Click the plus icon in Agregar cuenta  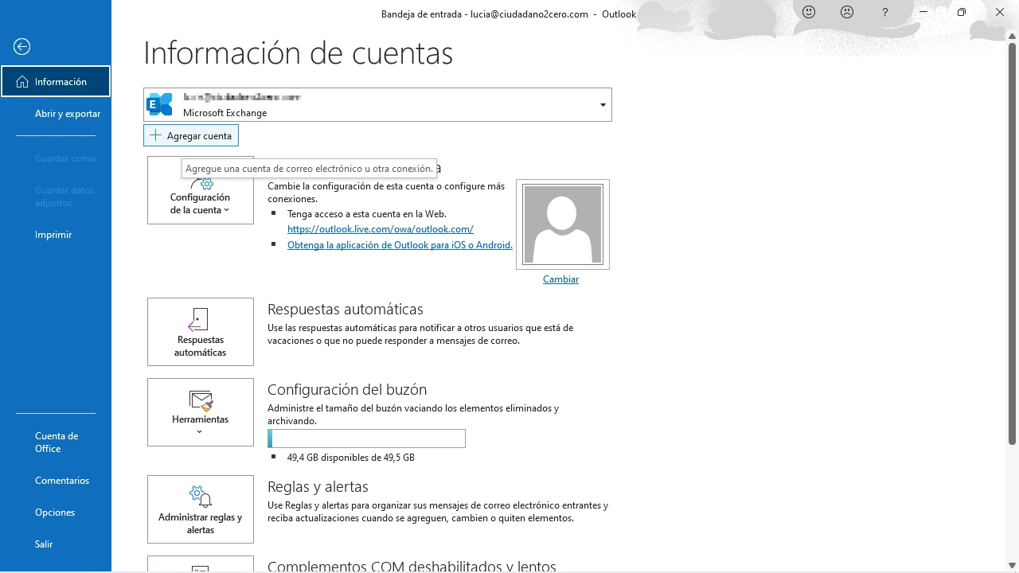click(x=156, y=135)
